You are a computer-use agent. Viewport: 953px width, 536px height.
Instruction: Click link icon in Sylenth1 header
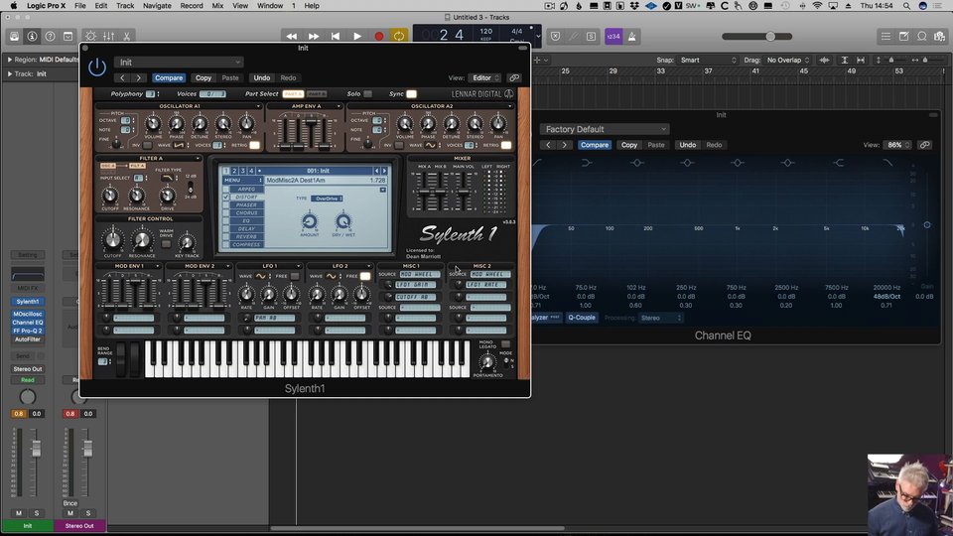point(514,77)
